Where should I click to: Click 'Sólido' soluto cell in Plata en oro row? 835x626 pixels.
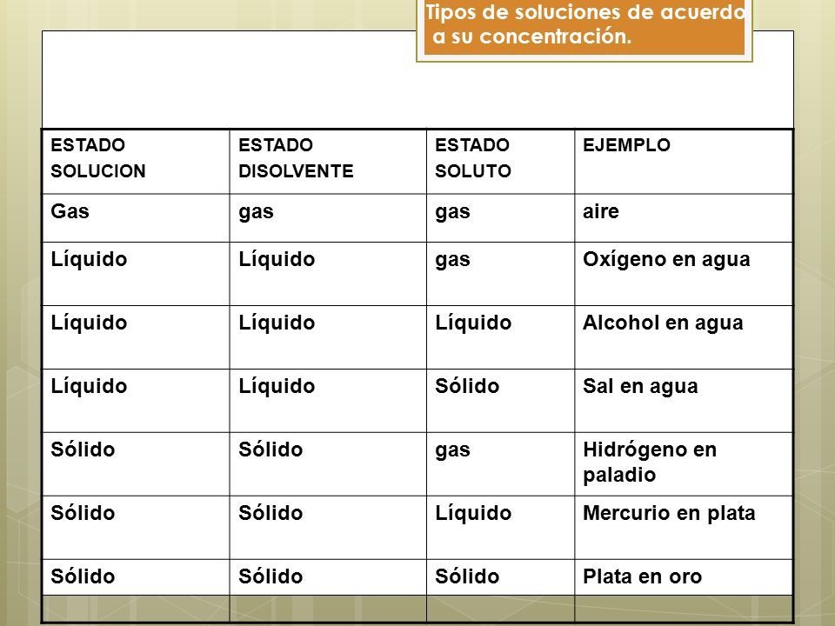pyautogui.click(x=501, y=577)
